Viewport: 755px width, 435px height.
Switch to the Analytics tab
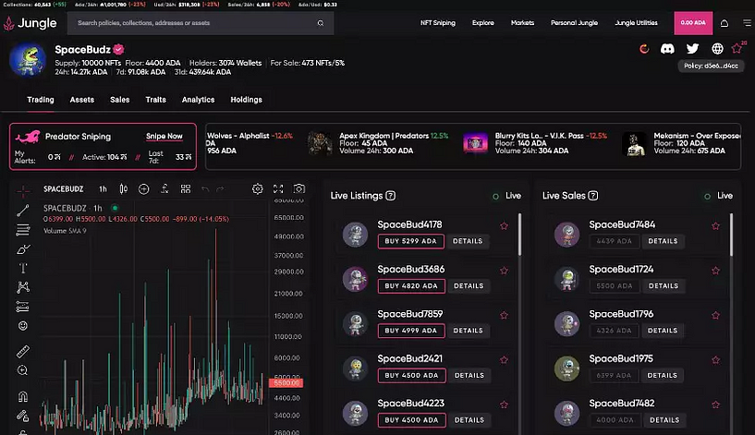[198, 100]
